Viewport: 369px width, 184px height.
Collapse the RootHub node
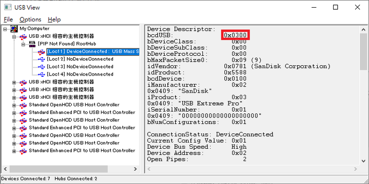tap(23, 44)
